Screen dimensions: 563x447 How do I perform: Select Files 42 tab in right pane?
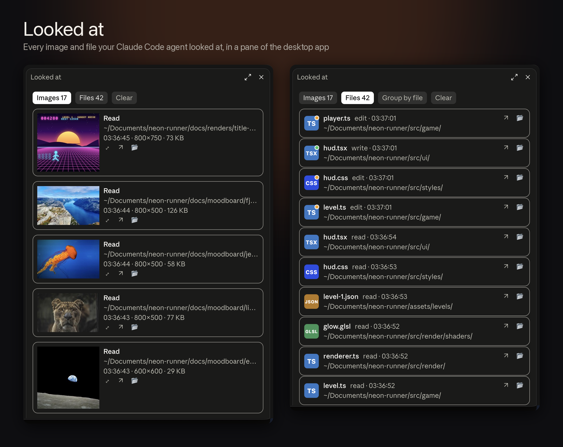point(357,98)
